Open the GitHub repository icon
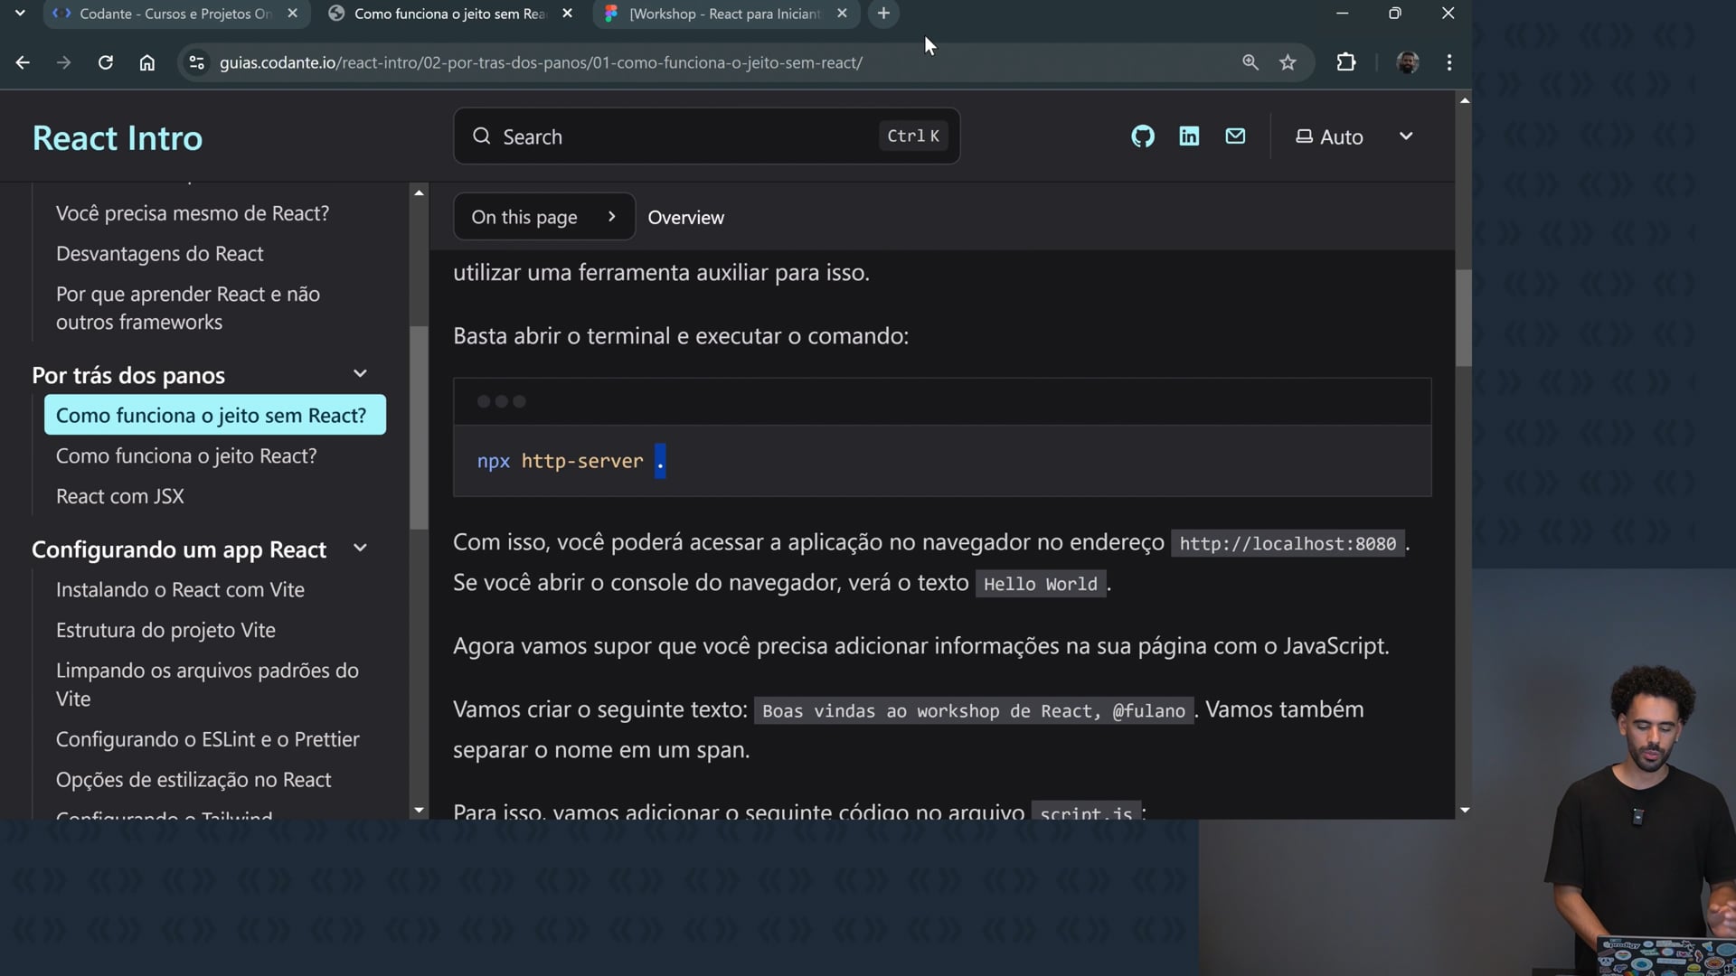Image resolution: width=1736 pixels, height=976 pixels. [1143, 136]
